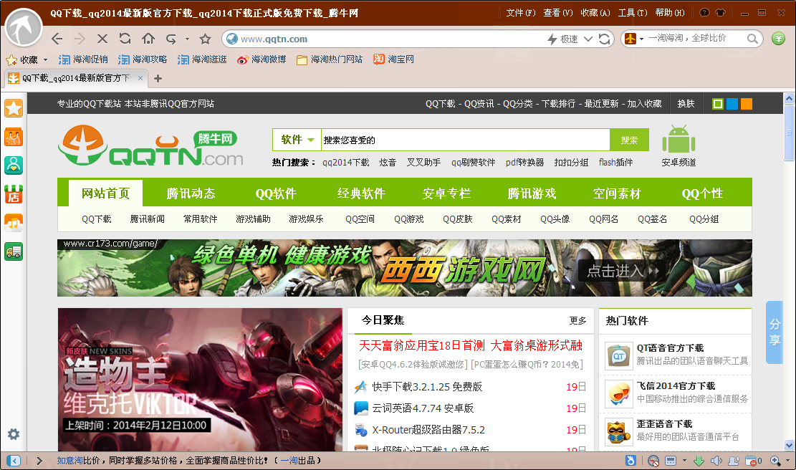
Task: Click the undo closed tab icon
Action: coord(171,39)
